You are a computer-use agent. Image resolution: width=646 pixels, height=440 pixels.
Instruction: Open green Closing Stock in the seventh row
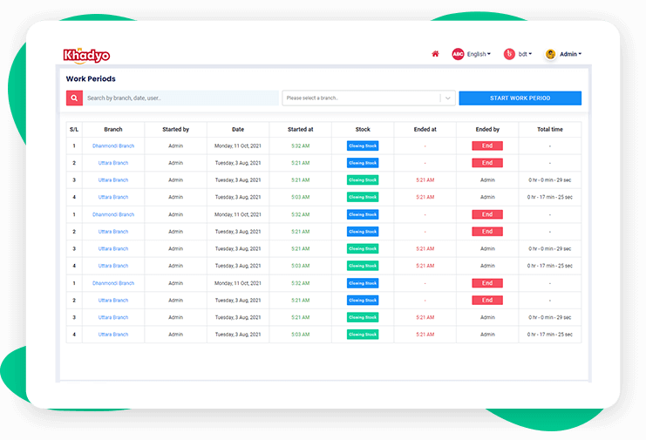pos(363,248)
